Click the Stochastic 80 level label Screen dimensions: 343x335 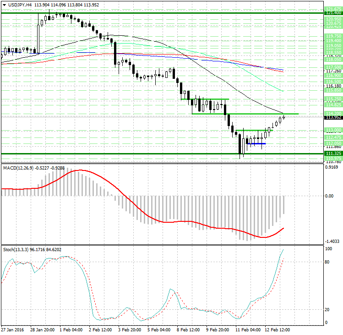tap(327, 262)
